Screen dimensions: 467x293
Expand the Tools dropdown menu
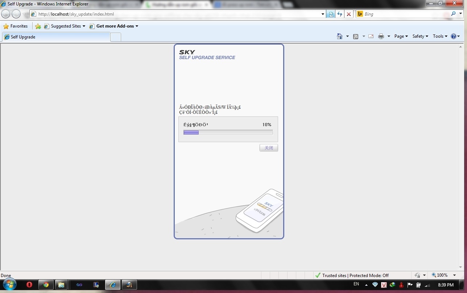(440, 36)
